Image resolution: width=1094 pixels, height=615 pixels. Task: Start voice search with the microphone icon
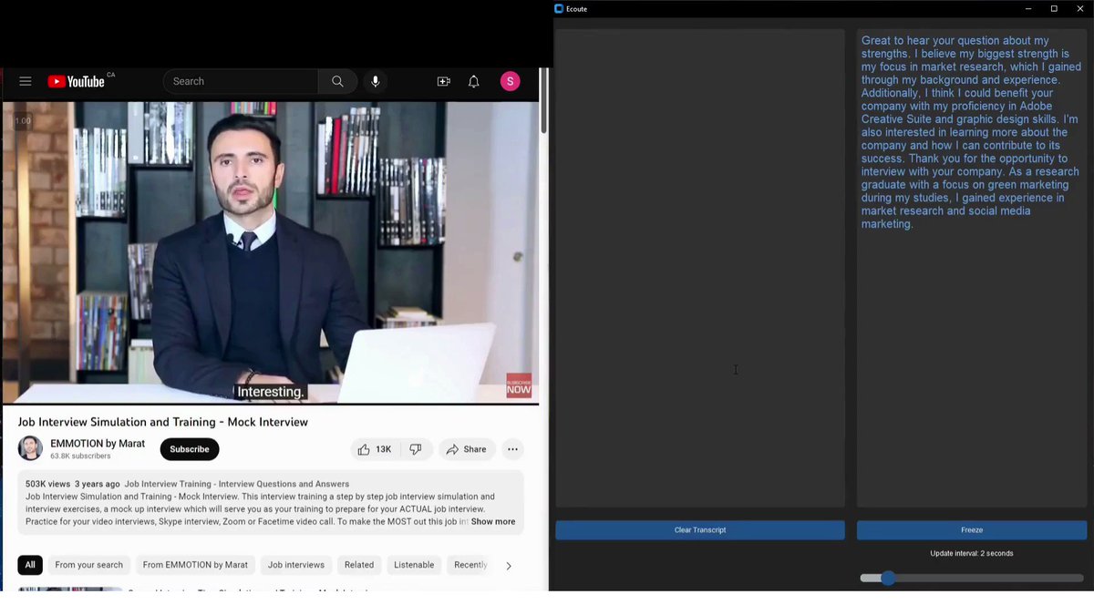point(375,81)
